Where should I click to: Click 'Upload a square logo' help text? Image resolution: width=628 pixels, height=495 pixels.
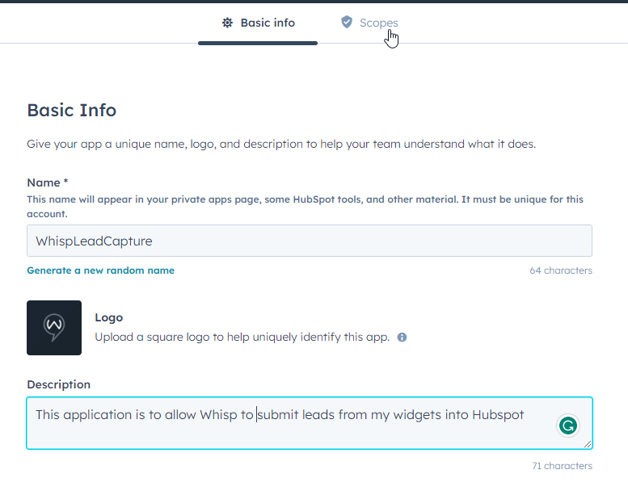coord(242,337)
